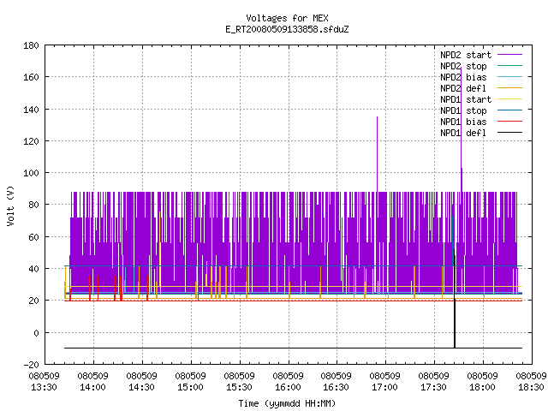This screenshot has height=411, width=548.
Task: Click the x-axis tick label 080509 18:00
Action: click(482, 382)
